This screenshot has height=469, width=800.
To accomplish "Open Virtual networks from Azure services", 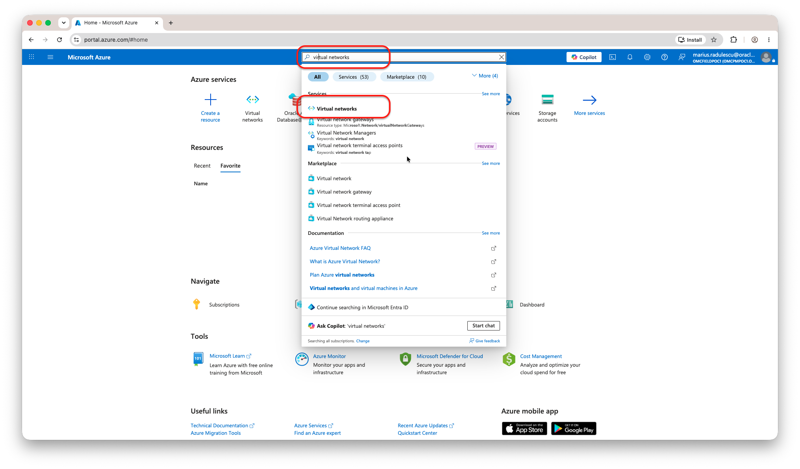I will point(252,108).
